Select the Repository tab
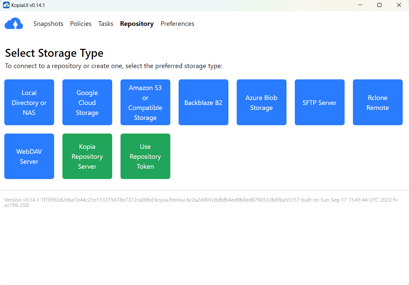 pos(137,24)
